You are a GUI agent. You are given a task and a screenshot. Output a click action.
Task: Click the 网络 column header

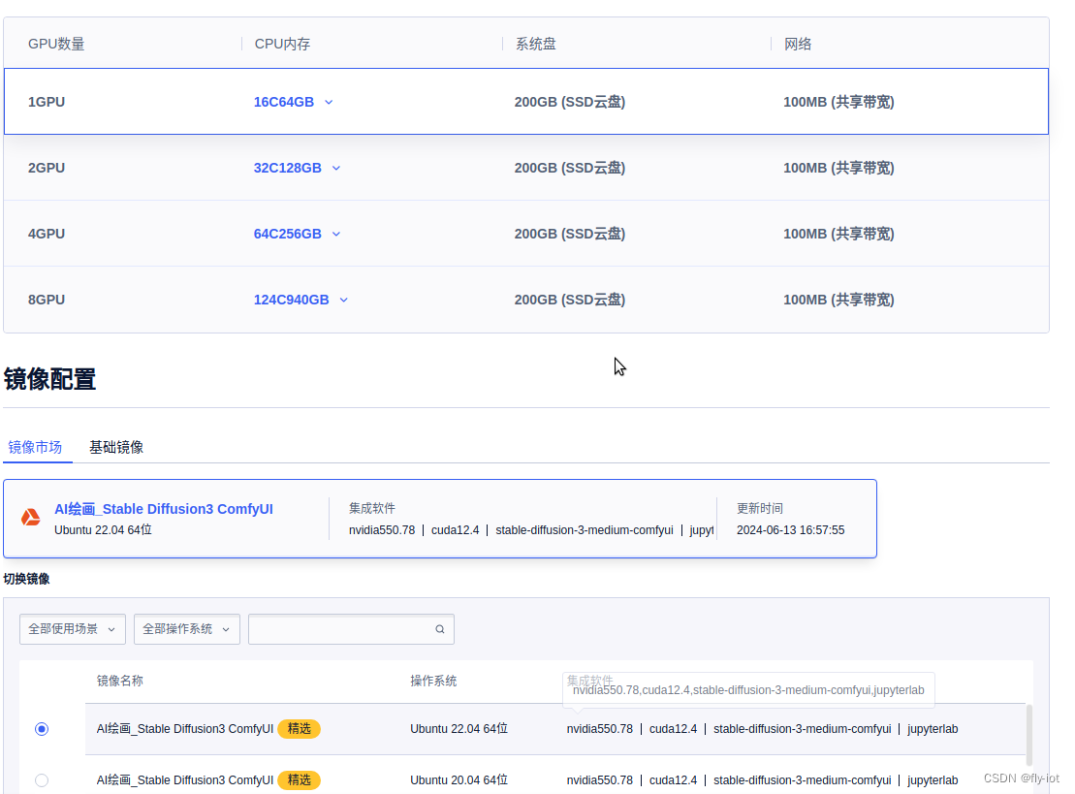798,44
